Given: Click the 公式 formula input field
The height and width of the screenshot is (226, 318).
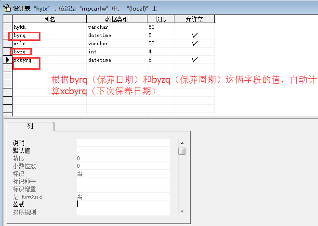Looking at the screenshot, I should click(x=123, y=204).
